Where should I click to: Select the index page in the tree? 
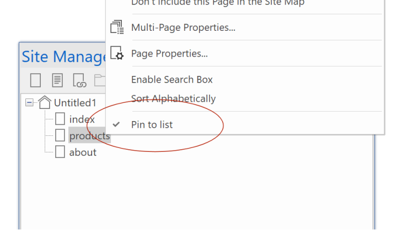click(82, 119)
